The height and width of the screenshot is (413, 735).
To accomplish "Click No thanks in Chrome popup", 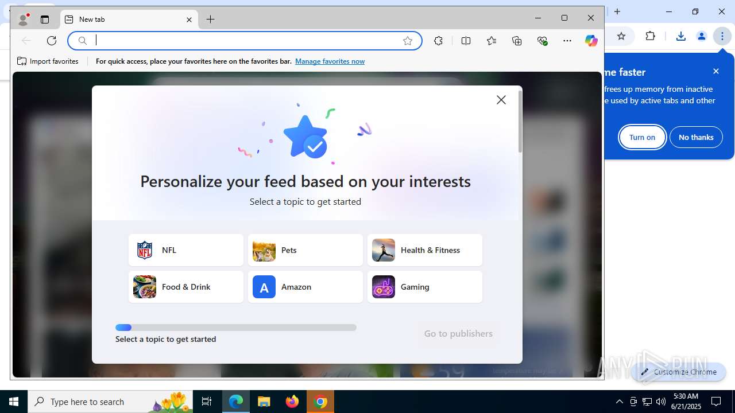I will tap(696, 137).
